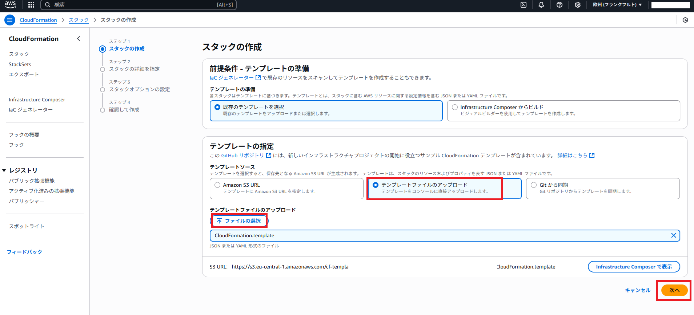694x315 pixels.
Task: Click the JSON または YAML 形式のファイル hint
Action: pyautogui.click(x=244, y=246)
